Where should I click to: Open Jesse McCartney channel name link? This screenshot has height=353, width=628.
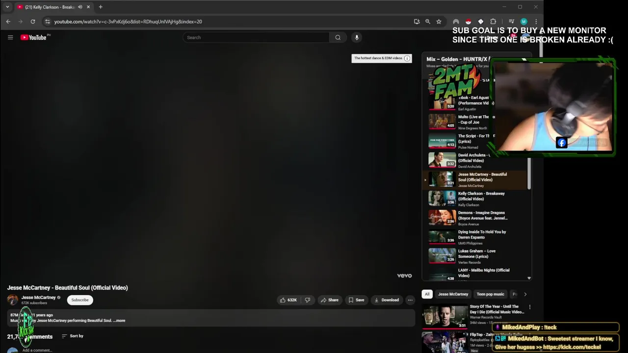(38, 298)
